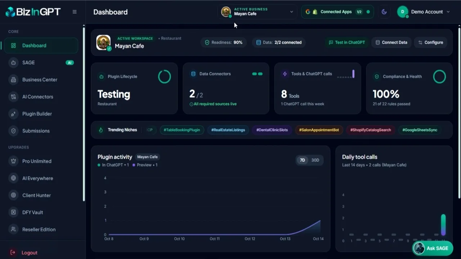Click the Data Connectors card

click(x=226, y=88)
